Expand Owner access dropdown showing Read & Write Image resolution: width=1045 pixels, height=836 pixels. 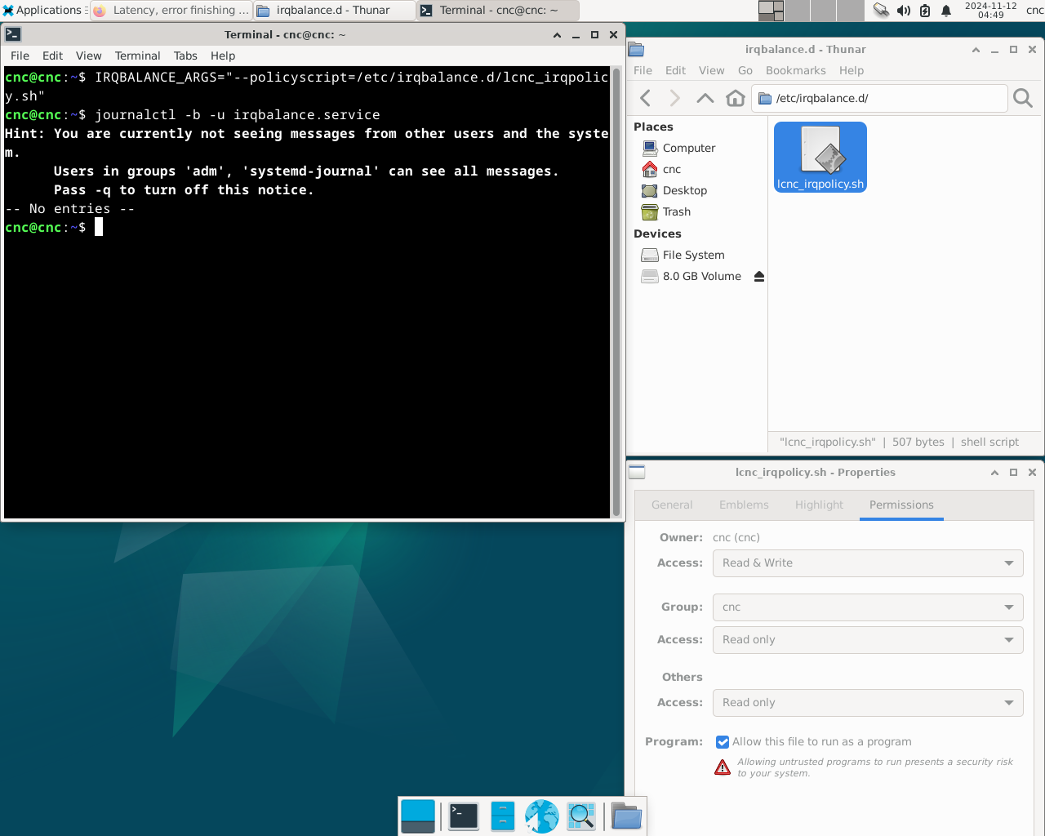pyautogui.click(x=868, y=563)
